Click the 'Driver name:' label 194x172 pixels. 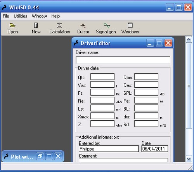[x=87, y=52]
